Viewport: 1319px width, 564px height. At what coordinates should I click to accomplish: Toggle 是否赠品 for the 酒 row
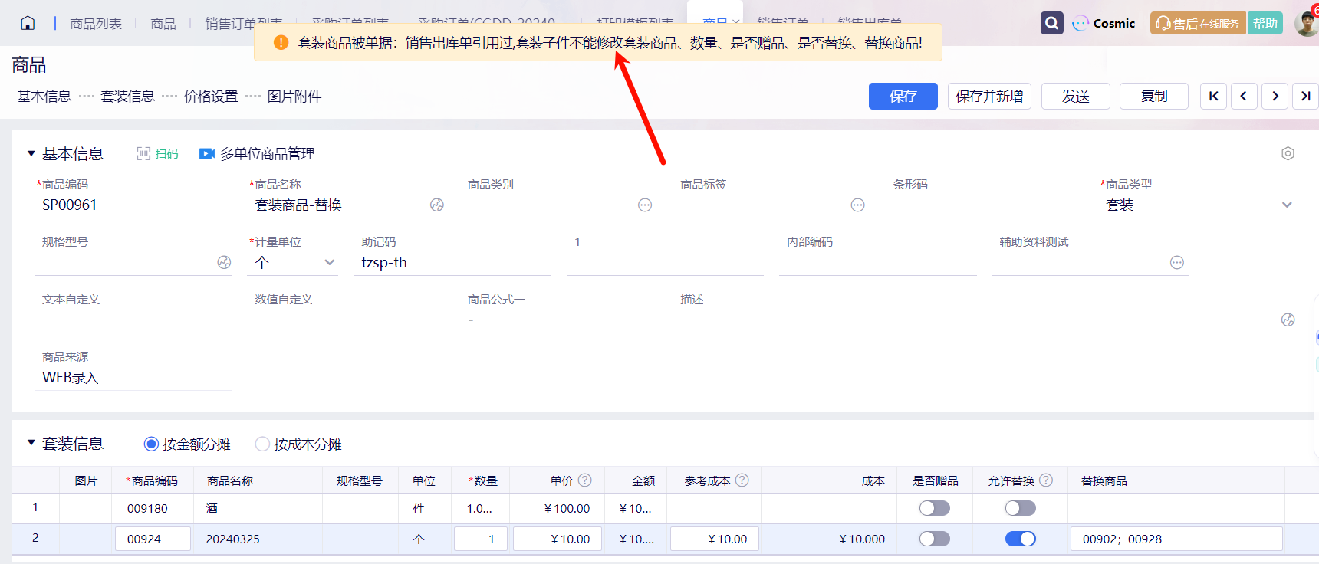point(935,508)
